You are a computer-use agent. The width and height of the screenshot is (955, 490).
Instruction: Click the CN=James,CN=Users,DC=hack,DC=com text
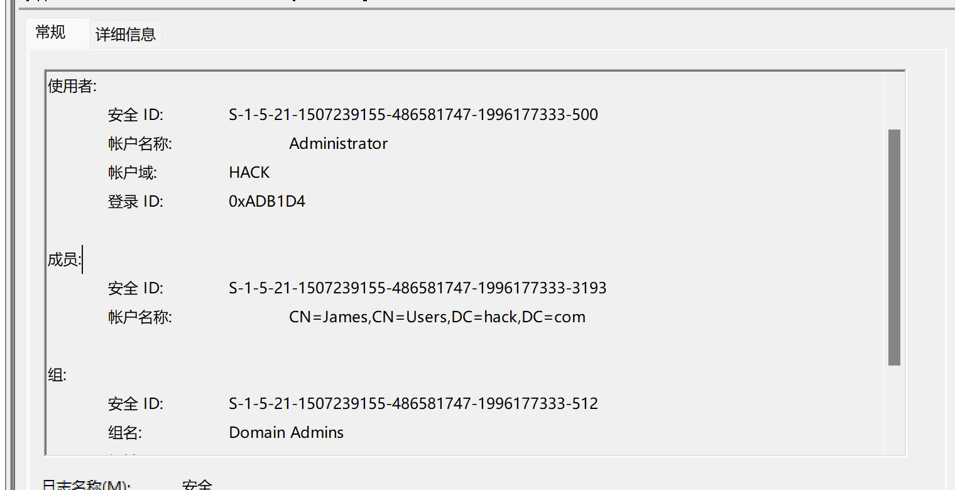pyautogui.click(x=437, y=317)
